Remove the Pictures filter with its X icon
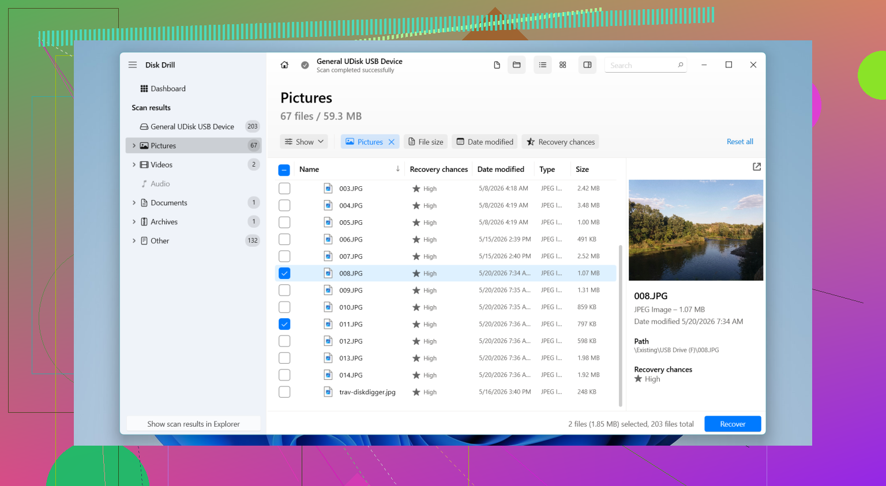Screen dimensions: 886x486 pos(392,142)
